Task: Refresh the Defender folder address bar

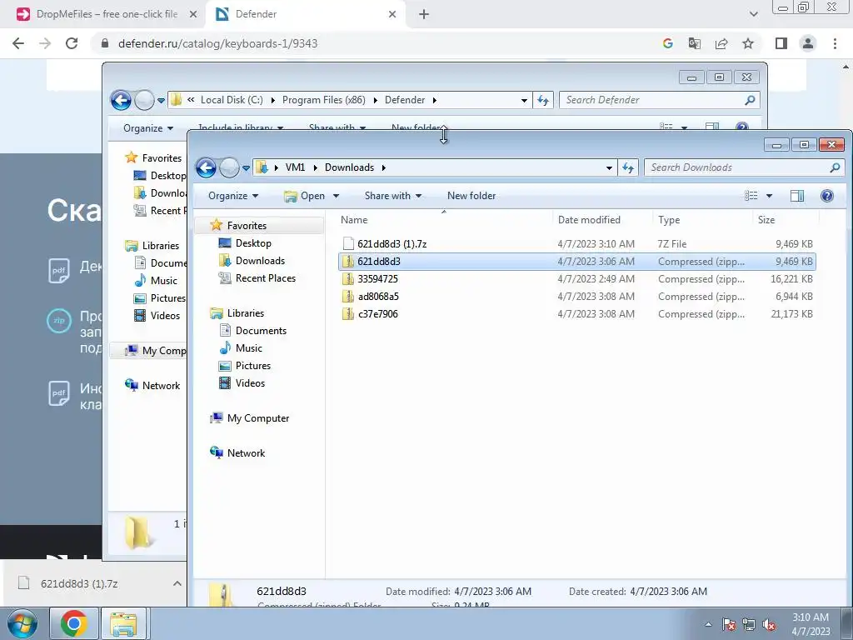Action: tap(543, 100)
